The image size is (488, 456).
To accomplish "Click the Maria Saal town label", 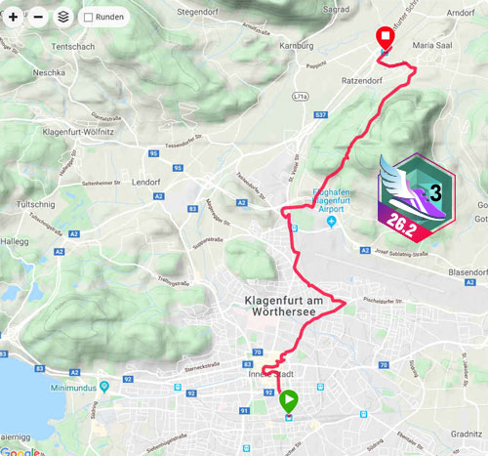I will [x=432, y=45].
